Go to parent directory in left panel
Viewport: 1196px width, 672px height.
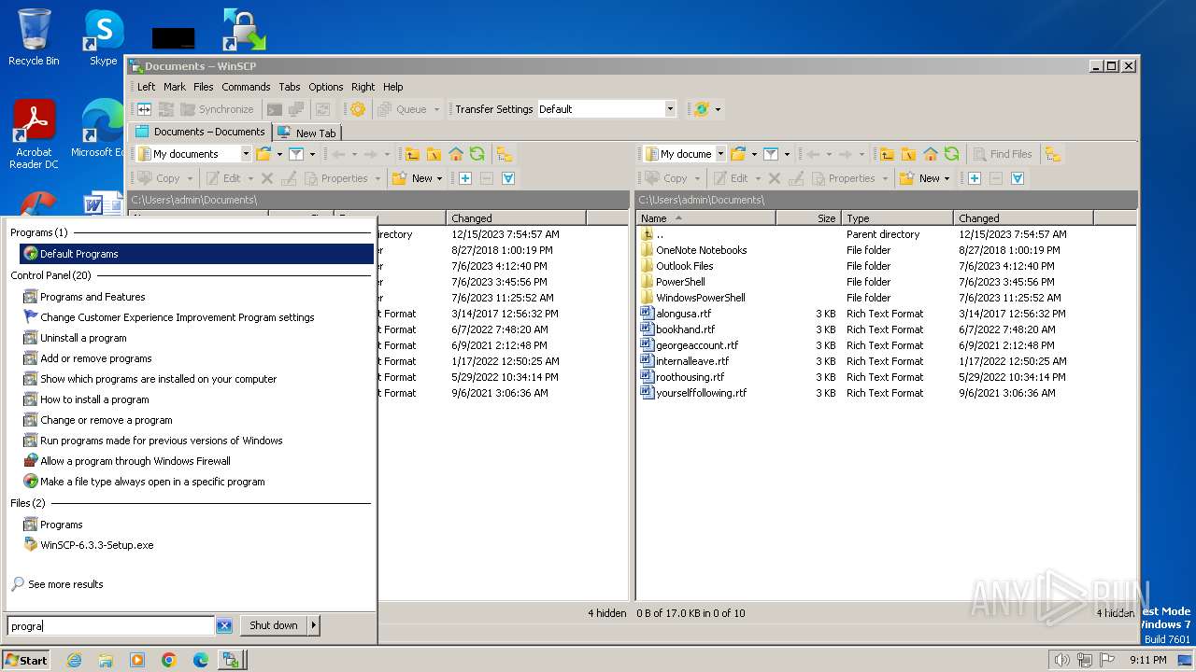coord(412,154)
